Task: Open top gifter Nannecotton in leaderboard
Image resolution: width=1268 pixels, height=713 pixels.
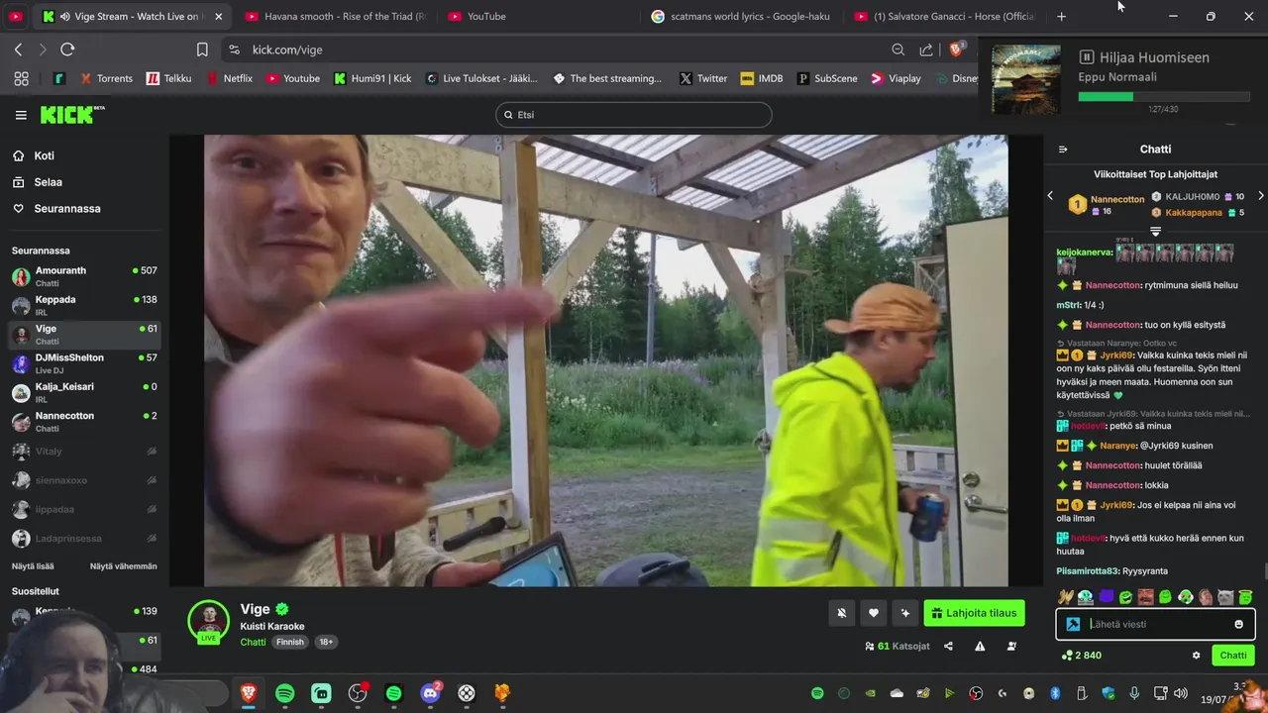Action: 1107,204
